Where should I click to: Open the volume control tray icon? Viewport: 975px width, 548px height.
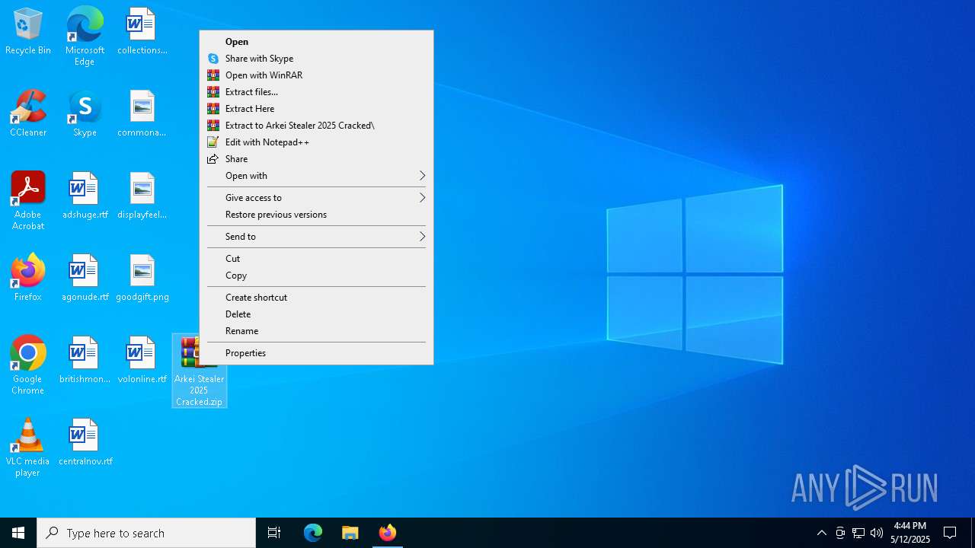click(x=877, y=533)
